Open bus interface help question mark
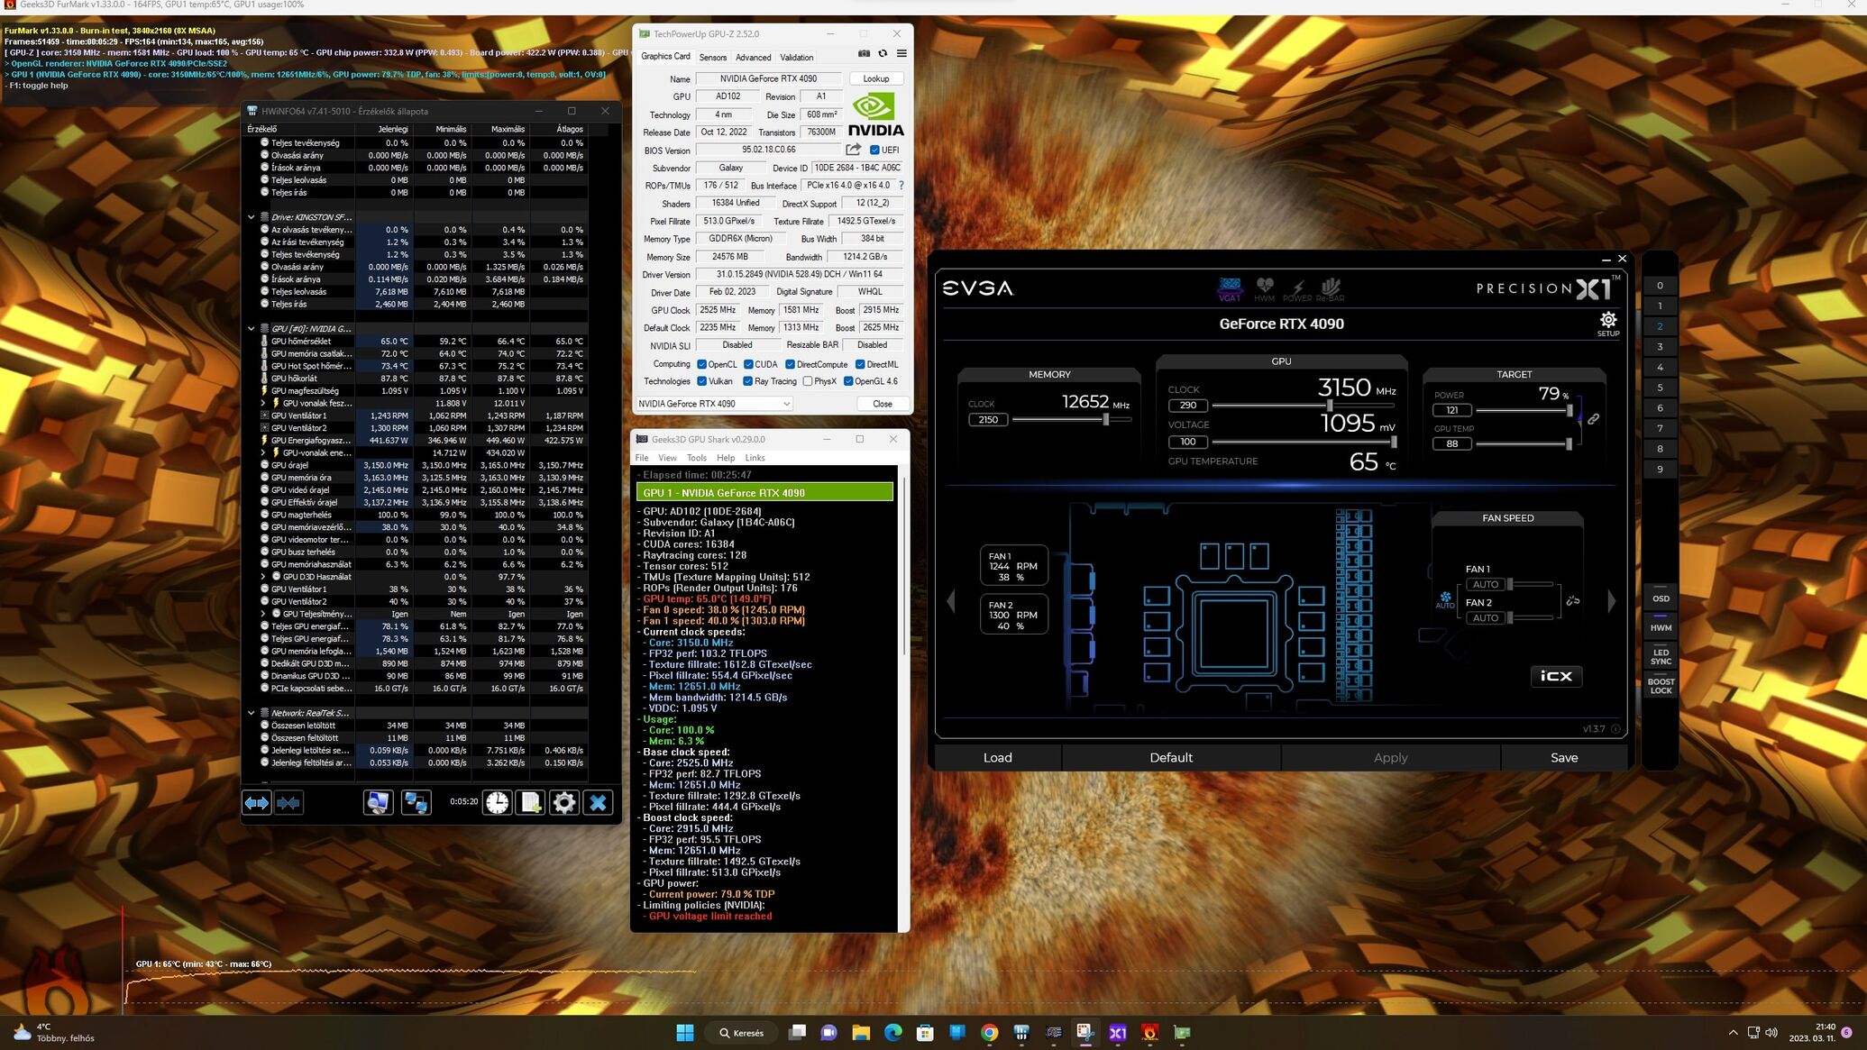 901,186
